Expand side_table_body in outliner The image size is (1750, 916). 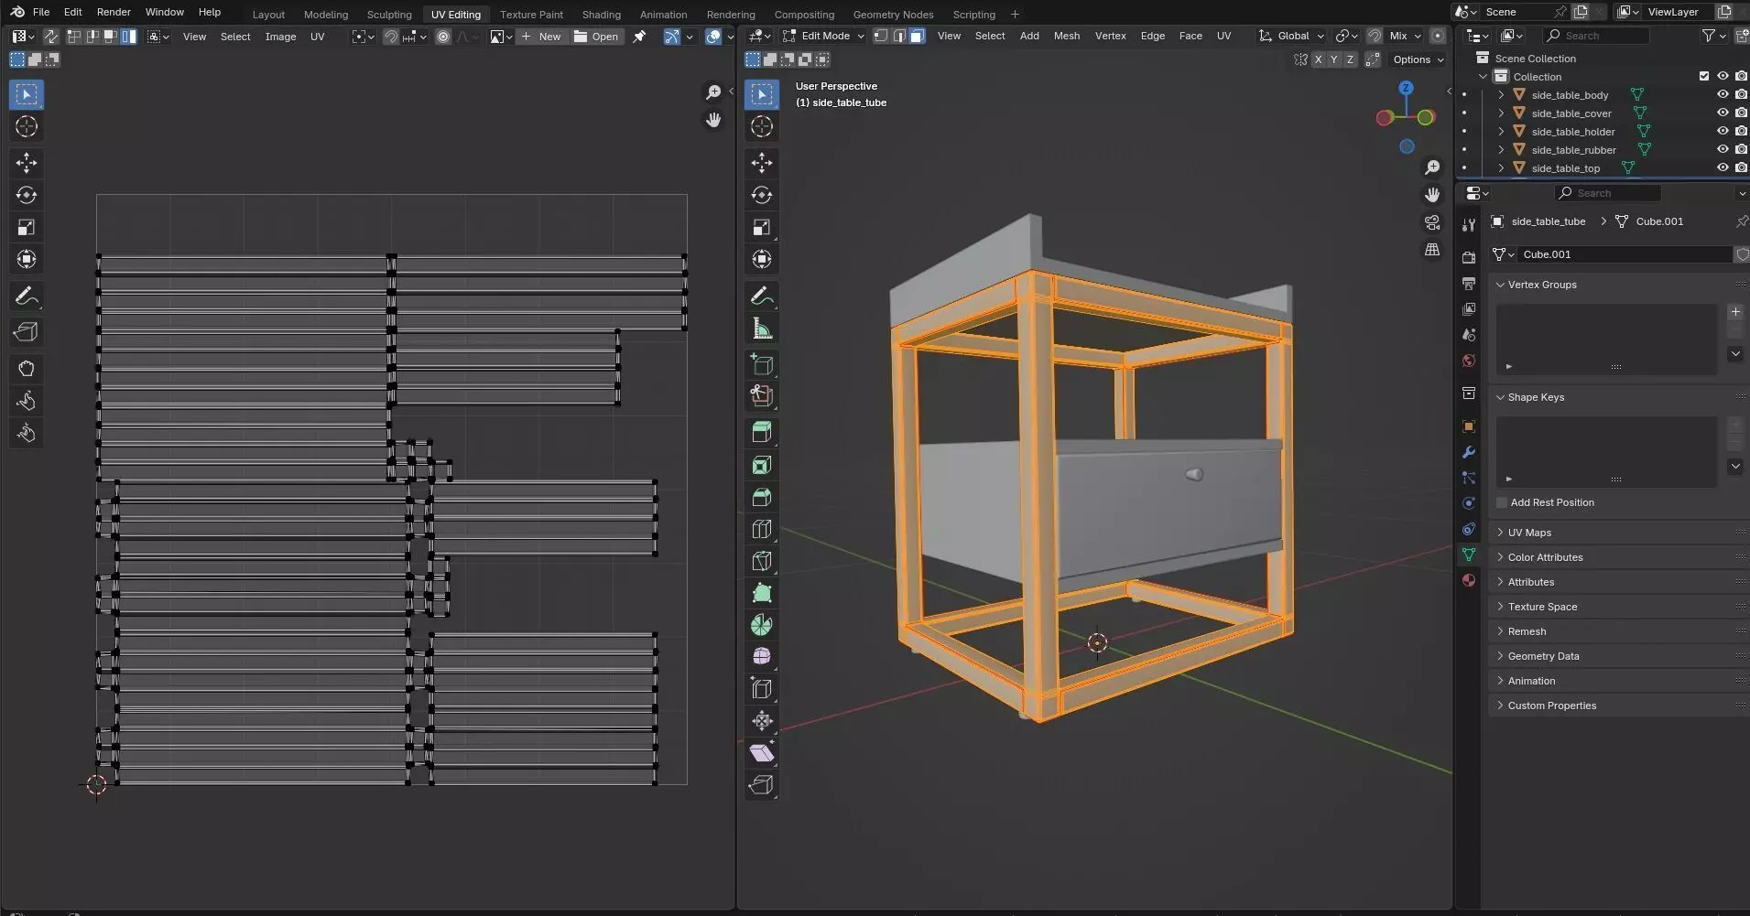tap(1501, 94)
